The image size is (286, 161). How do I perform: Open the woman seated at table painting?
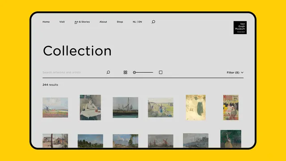pyautogui.click(x=90, y=107)
